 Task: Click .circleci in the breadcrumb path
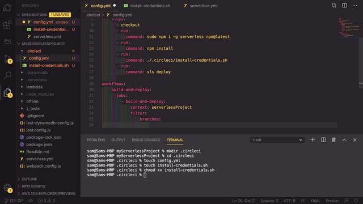(93, 15)
